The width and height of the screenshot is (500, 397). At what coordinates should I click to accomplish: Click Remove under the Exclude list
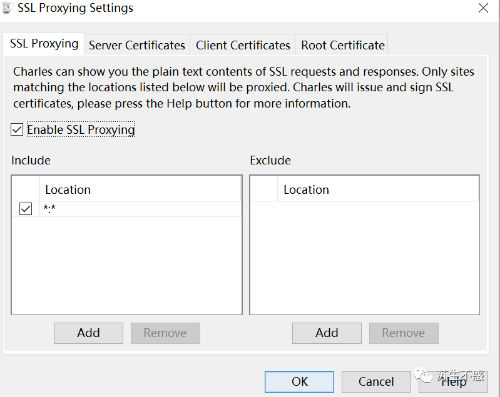point(404,333)
